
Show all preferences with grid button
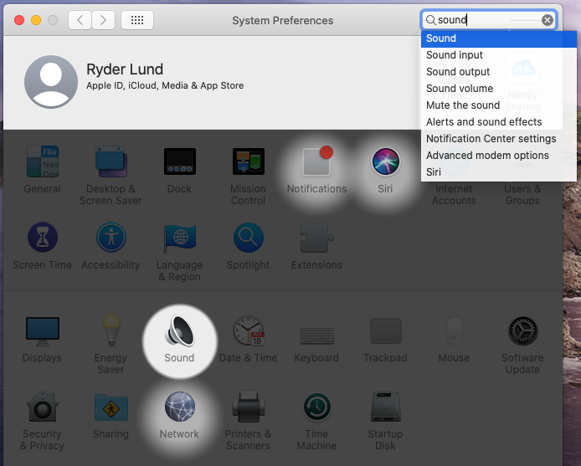pyautogui.click(x=137, y=20)
